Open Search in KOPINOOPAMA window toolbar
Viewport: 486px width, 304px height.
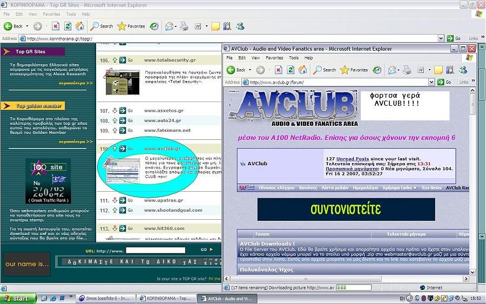click(102, 26)
